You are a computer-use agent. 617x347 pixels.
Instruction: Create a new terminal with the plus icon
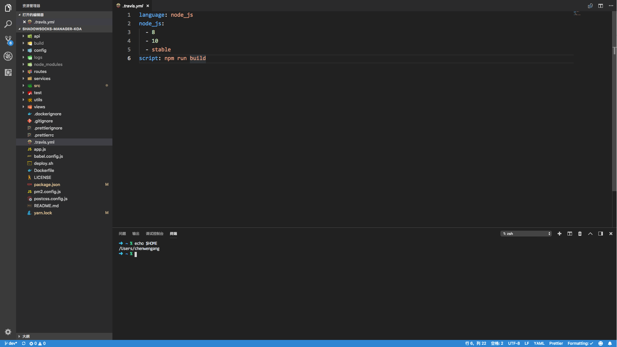click(560, 234)
